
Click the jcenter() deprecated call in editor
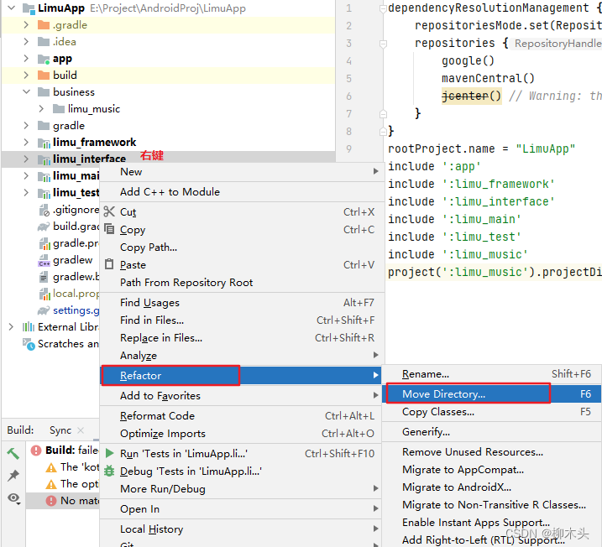click(x=472, y=96)
